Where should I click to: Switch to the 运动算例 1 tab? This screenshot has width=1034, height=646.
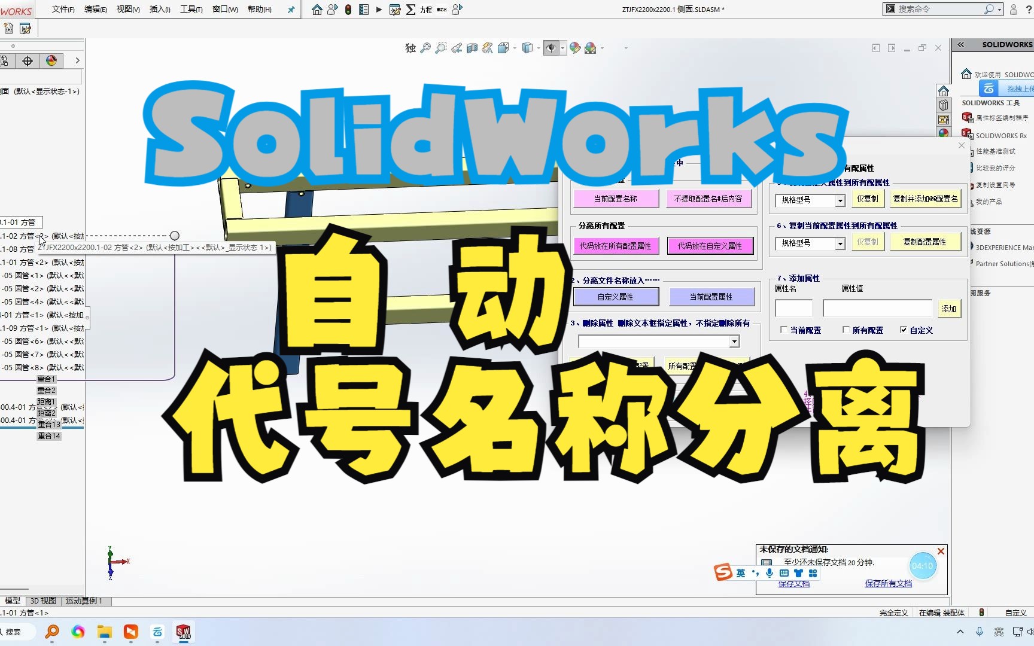[x=84, y=601]
